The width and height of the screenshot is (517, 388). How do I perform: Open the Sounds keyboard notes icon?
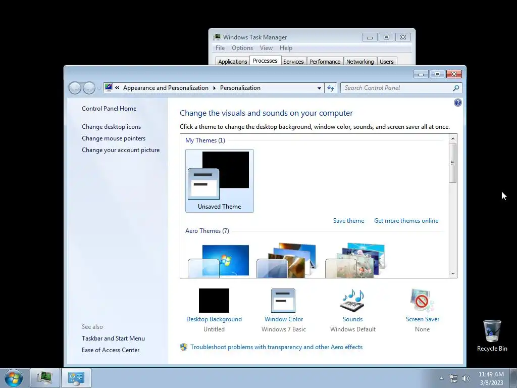[352, 301]
